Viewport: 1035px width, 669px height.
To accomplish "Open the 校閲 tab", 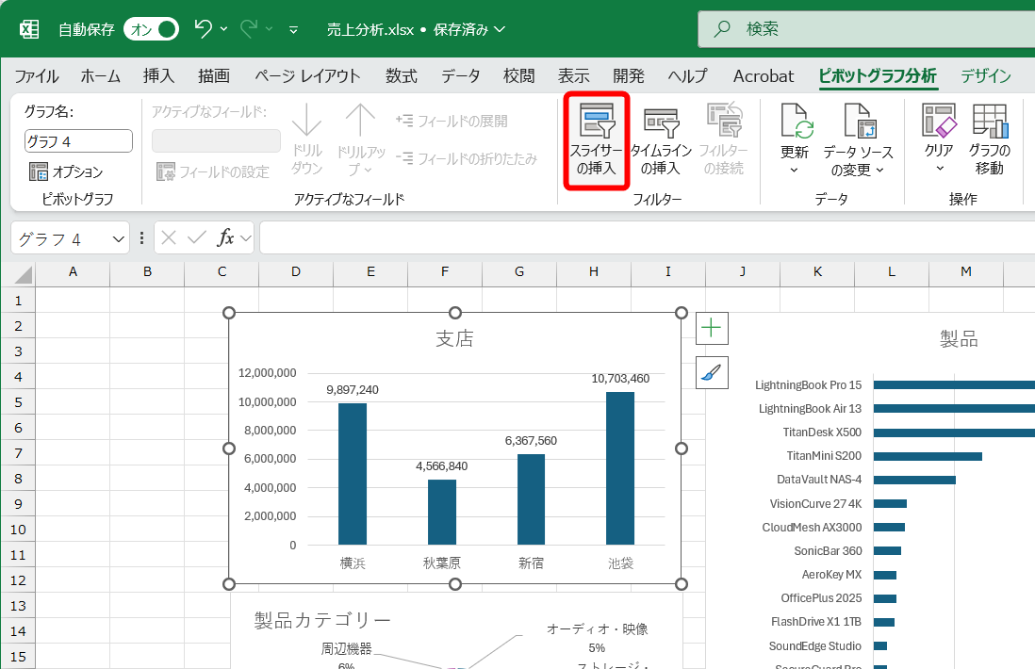I will click(x=518, y=76).
